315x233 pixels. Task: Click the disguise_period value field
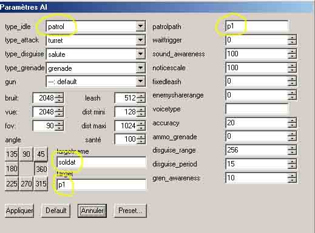[256, 164]
